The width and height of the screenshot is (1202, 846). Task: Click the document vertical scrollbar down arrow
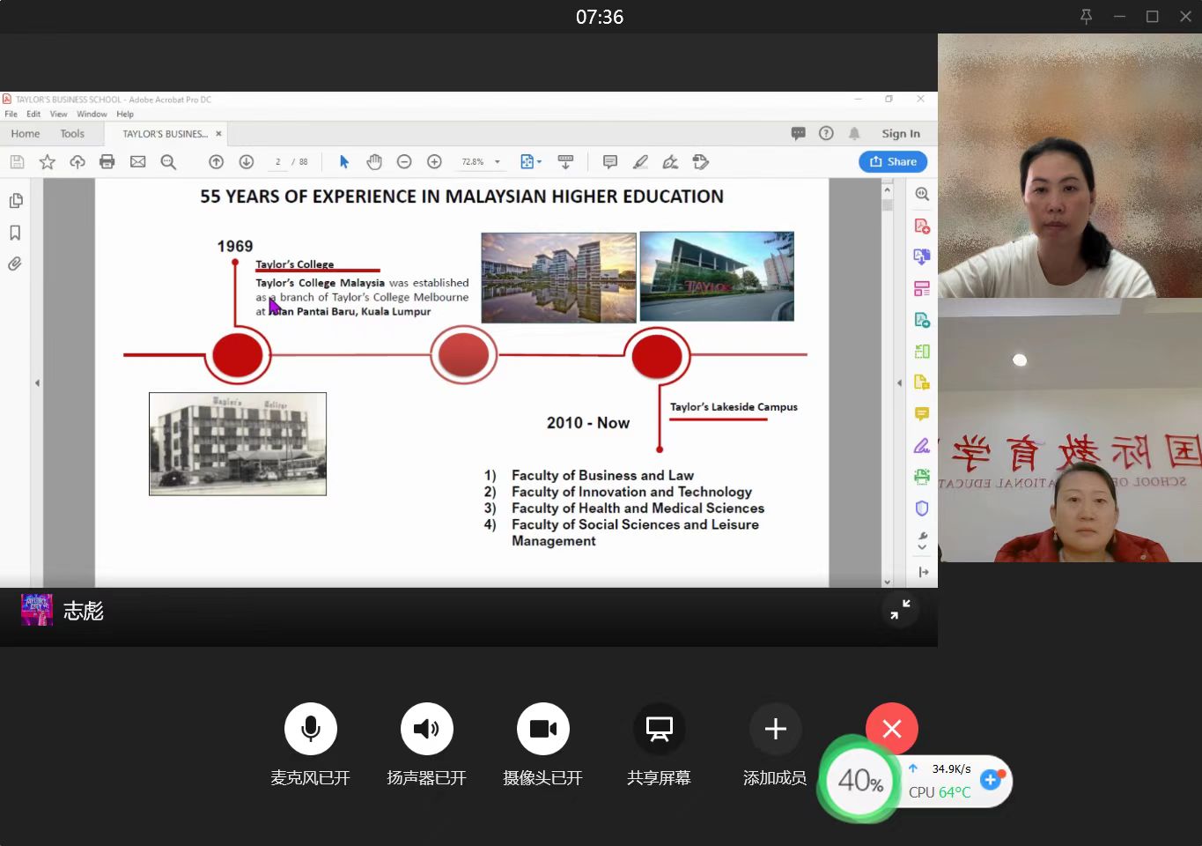point(887,582)
